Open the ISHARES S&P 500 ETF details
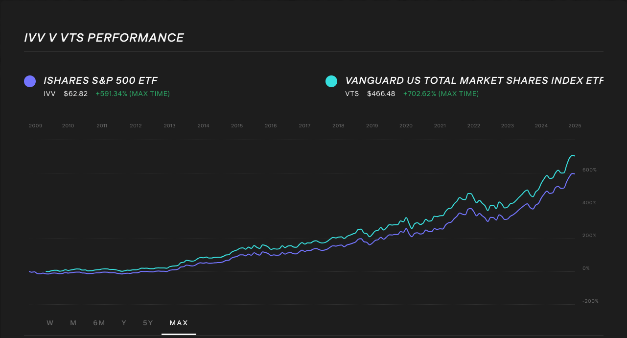Screen dimensions: 627x338 (x=100, y=80)
